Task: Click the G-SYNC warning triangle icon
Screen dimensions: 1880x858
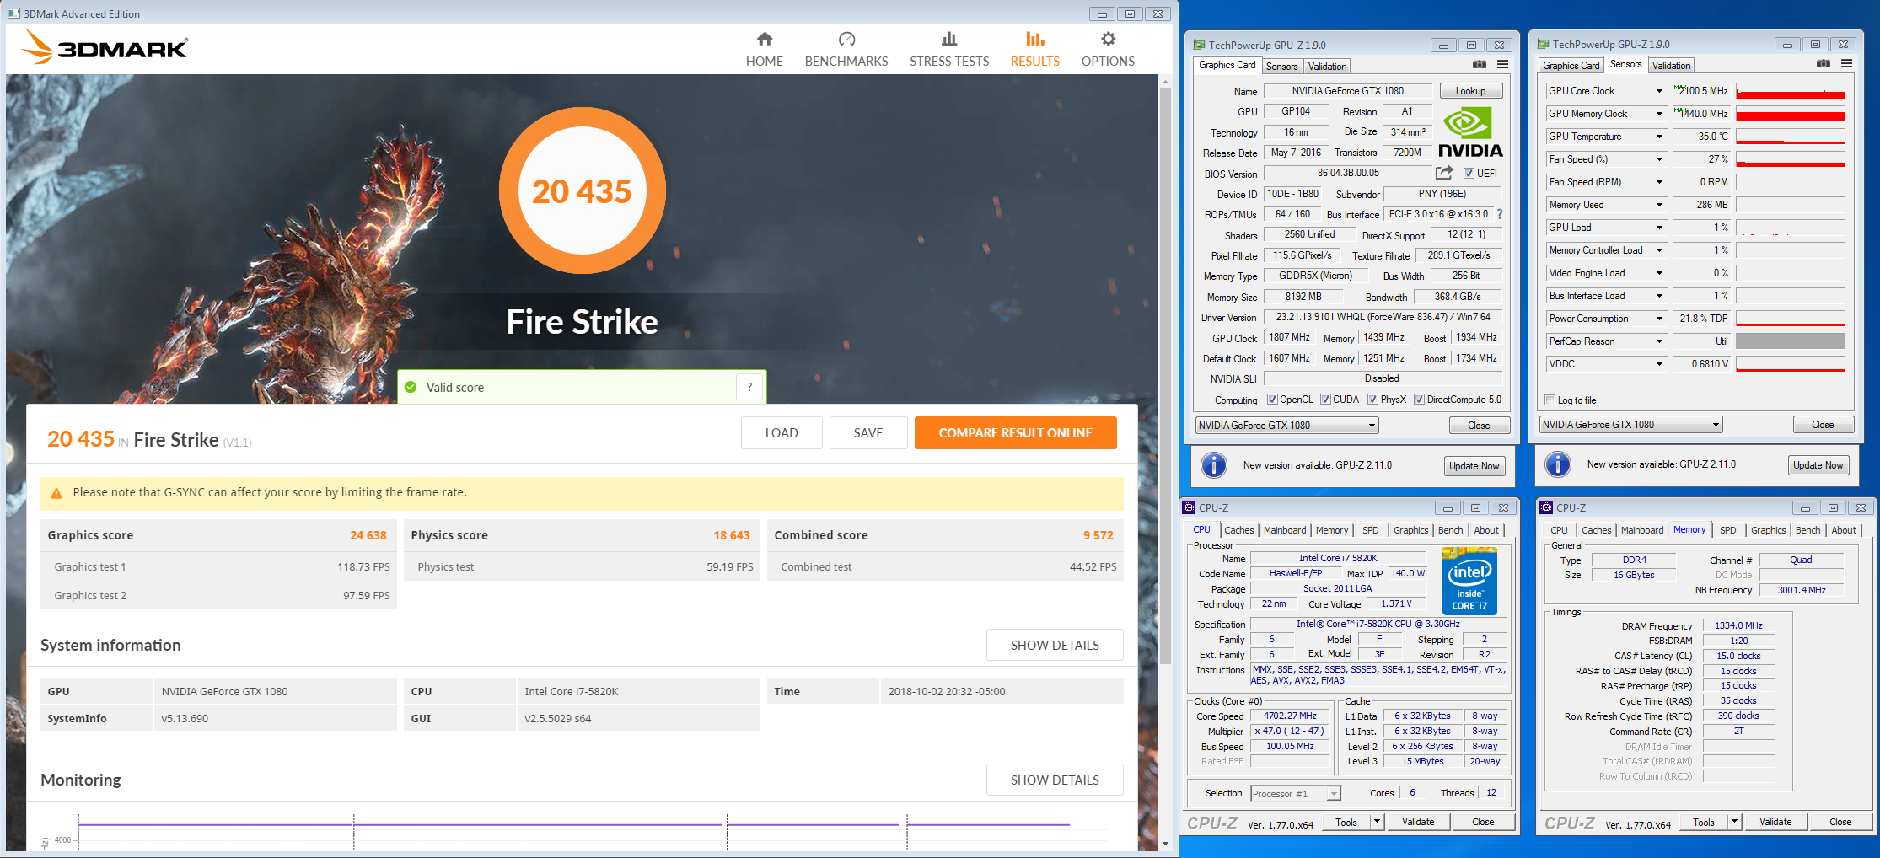Action: point(56,493)
